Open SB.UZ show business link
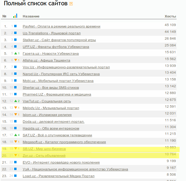The image size is (186, 181). point(44,149)
